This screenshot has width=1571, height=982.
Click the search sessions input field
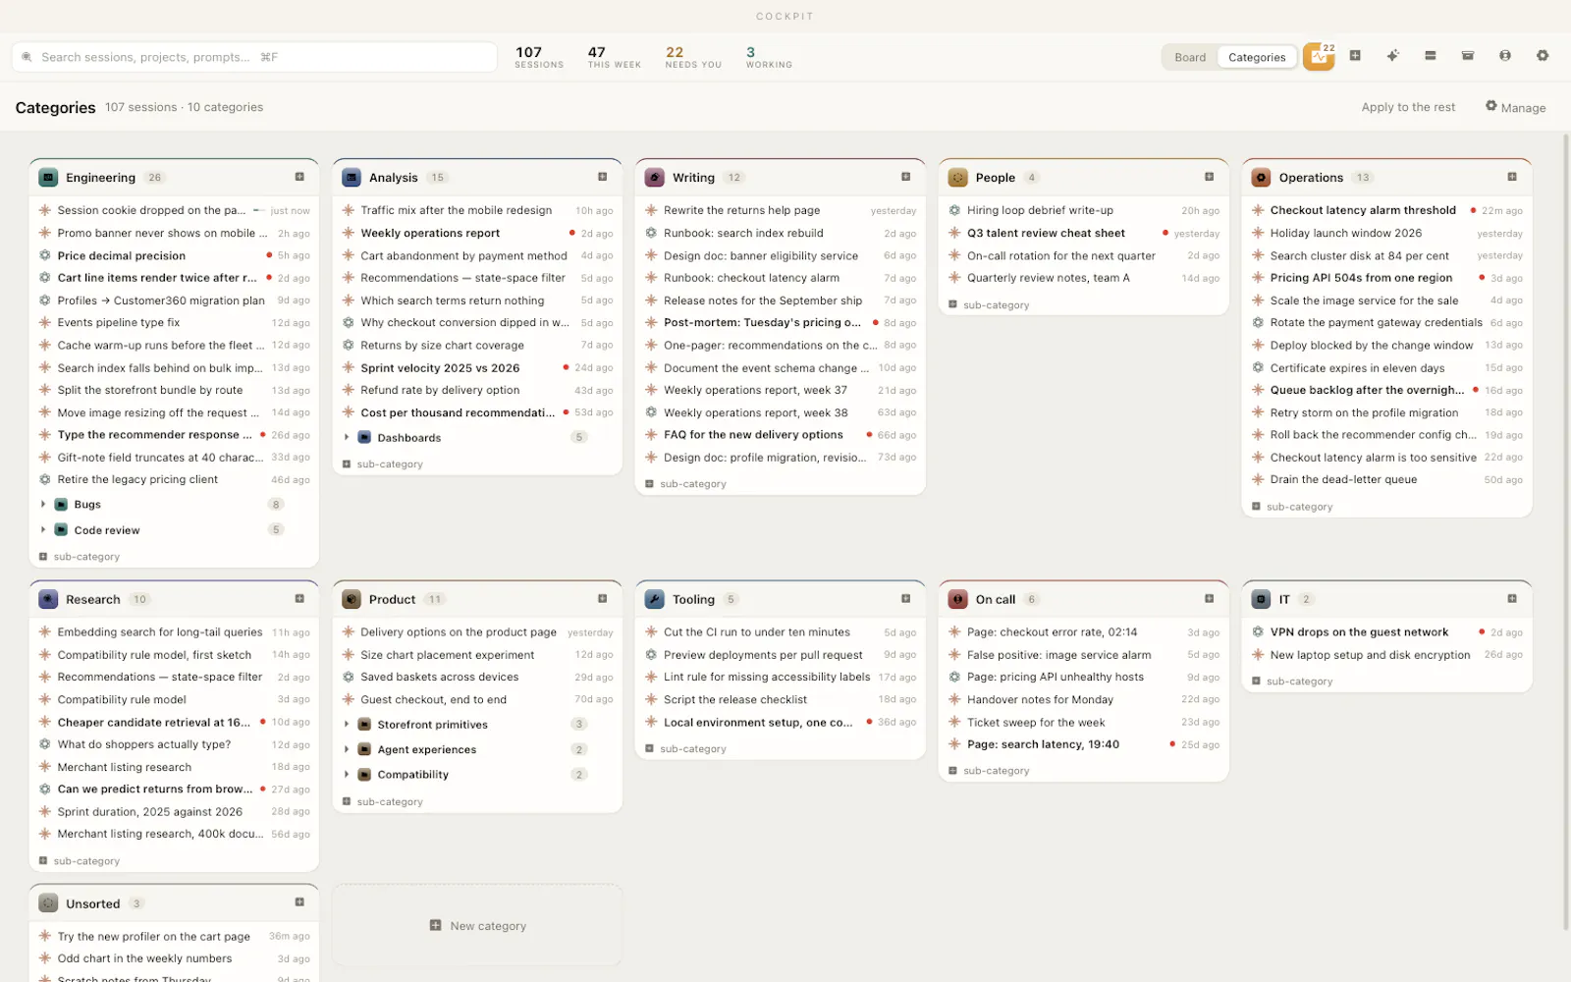pyautogui.click(x=254, y=57)
